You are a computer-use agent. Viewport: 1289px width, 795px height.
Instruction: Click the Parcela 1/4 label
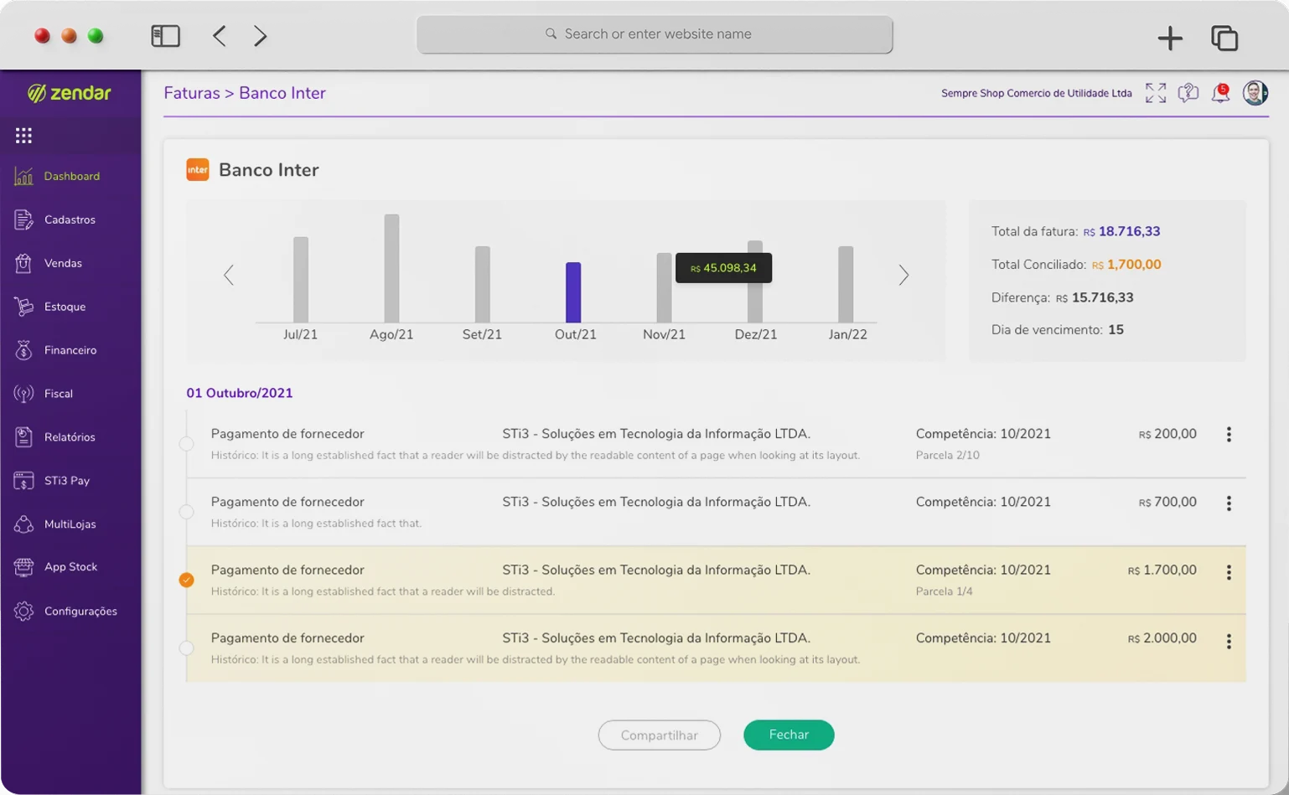[945, 591]
